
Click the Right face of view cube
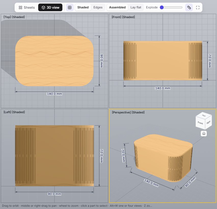tap(208, 122)
